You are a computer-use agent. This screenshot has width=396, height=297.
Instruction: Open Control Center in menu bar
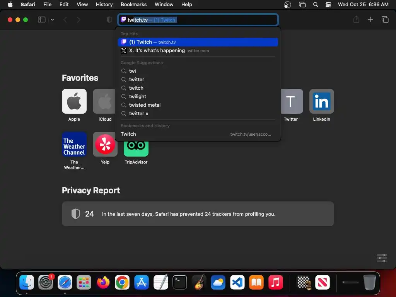[x=328, y=5]
